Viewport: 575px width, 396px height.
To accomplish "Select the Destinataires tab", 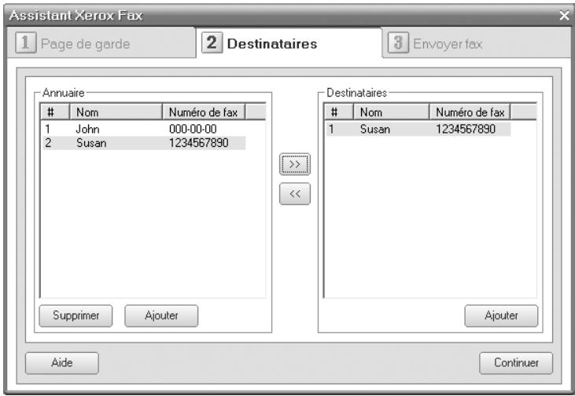I will coord(289,43).
